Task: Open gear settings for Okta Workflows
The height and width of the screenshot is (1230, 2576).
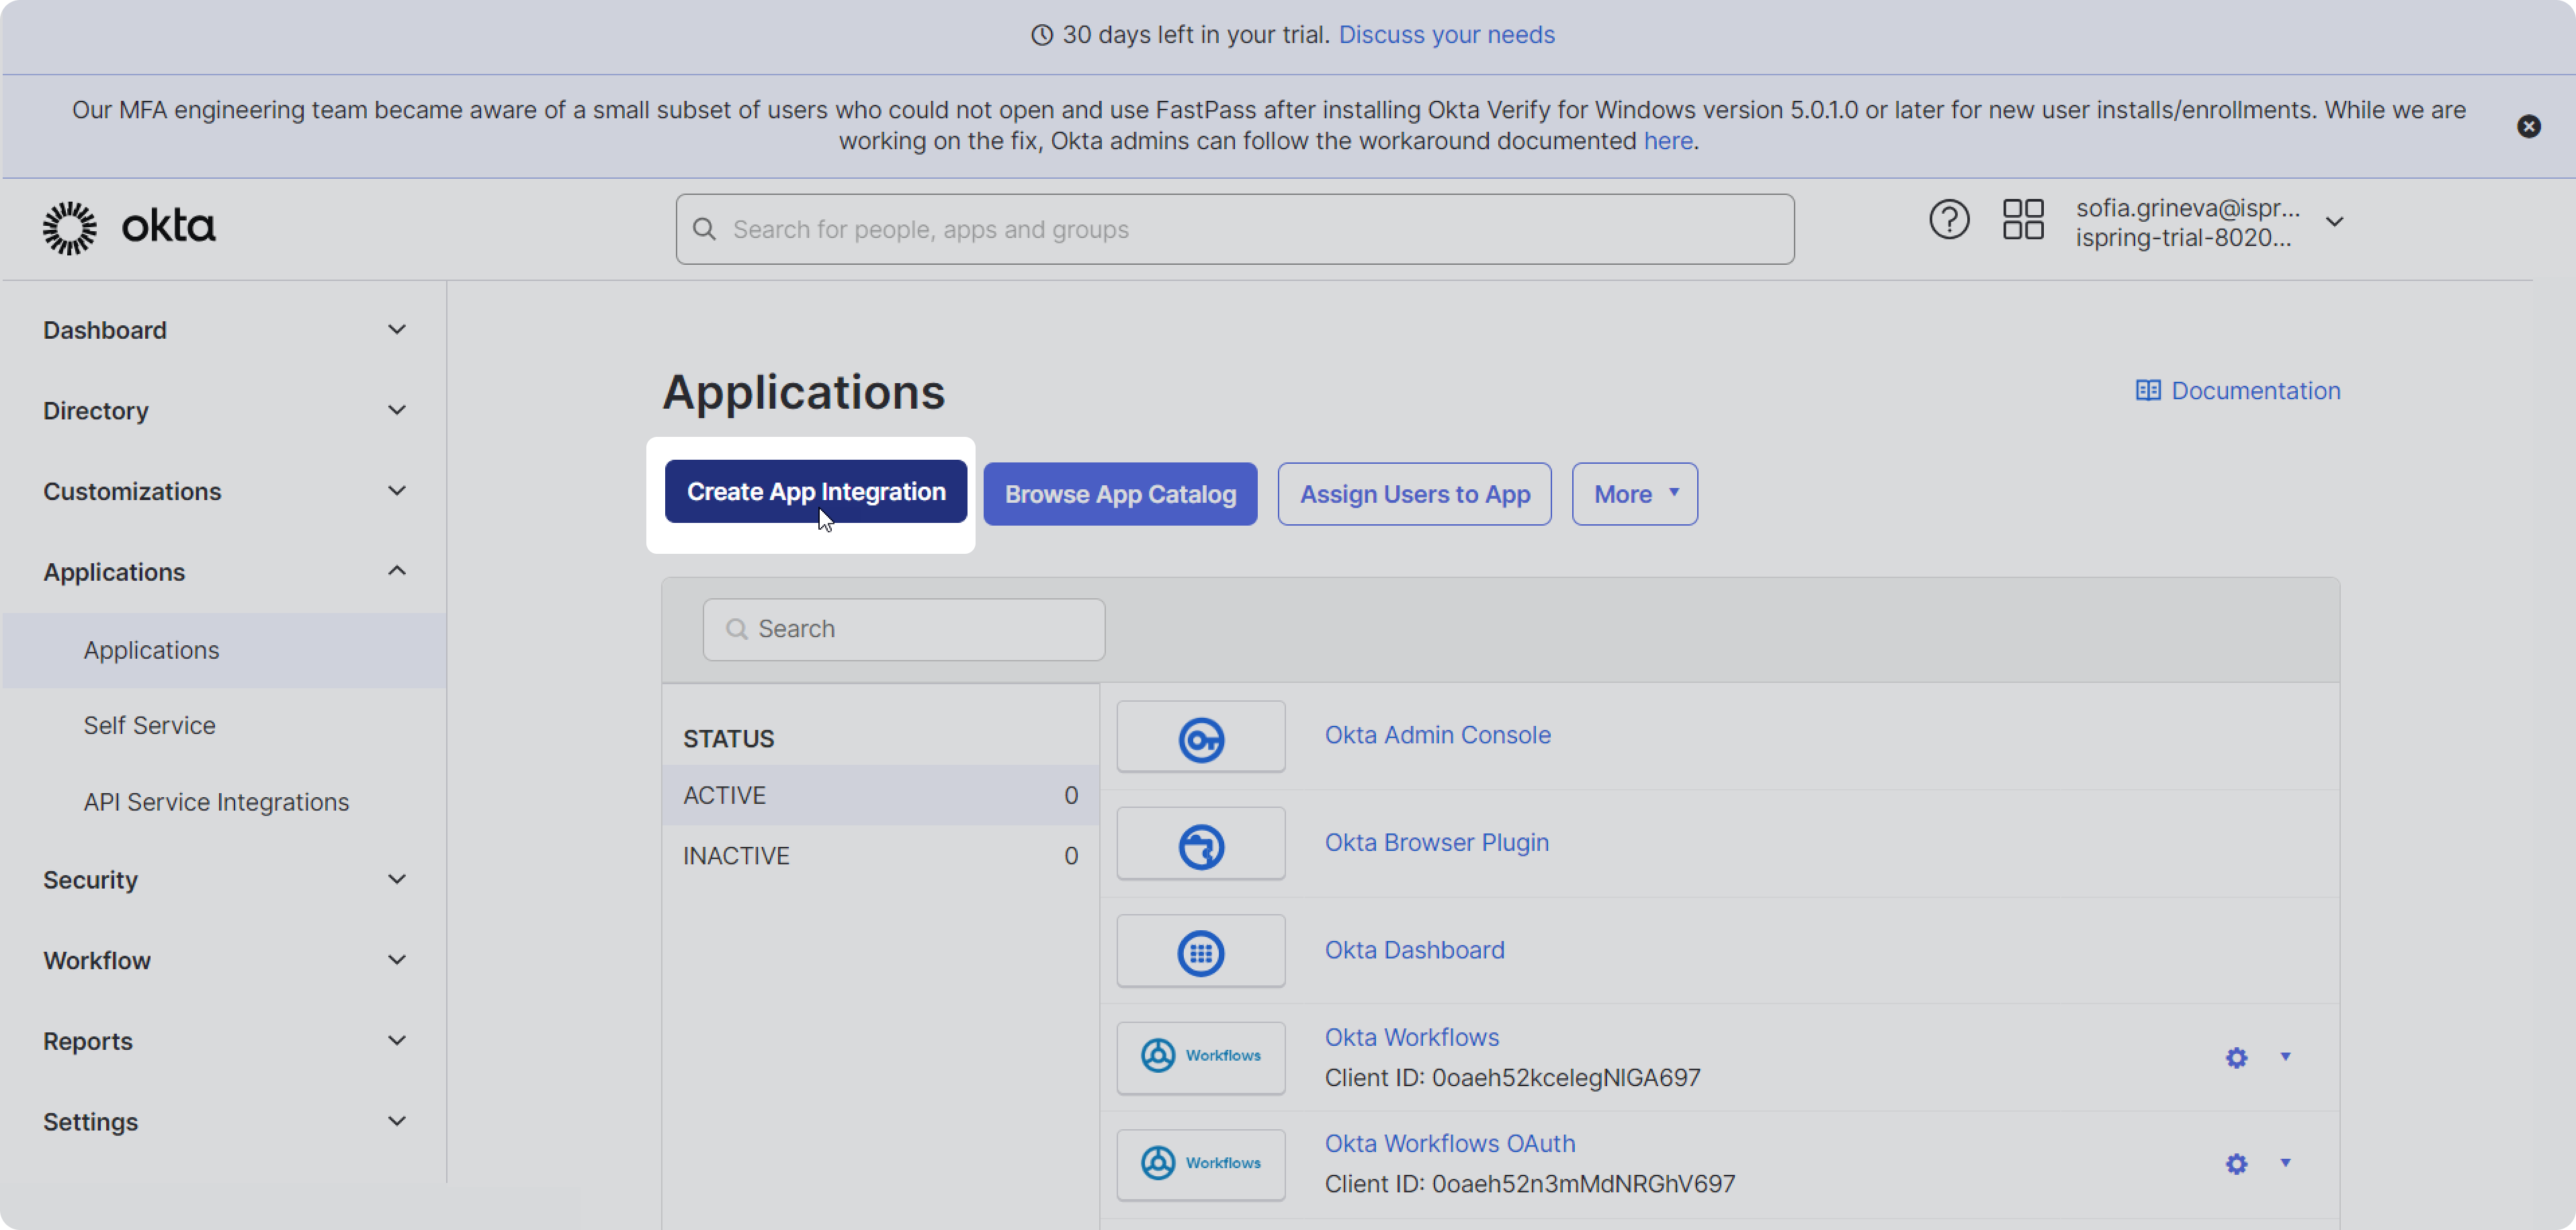Action: click(x=2237, y=1057)
